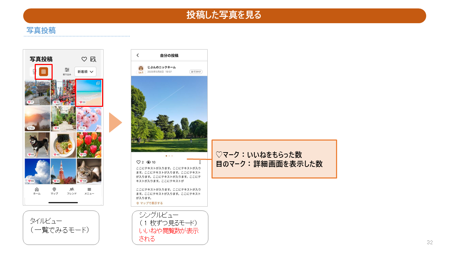Open the ホーム tab
This screenshot has width=449, height=253.
(37, 191)
